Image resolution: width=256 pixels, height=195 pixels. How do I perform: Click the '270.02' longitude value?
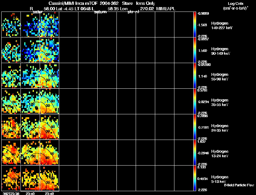(147, 9)
